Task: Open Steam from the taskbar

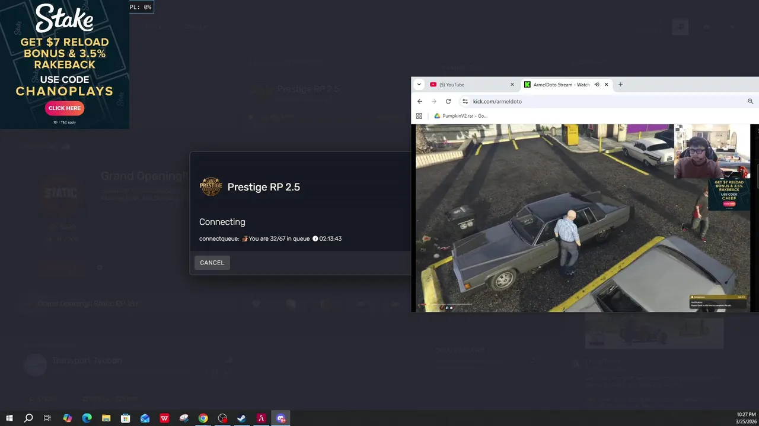Action: (241, 418)
